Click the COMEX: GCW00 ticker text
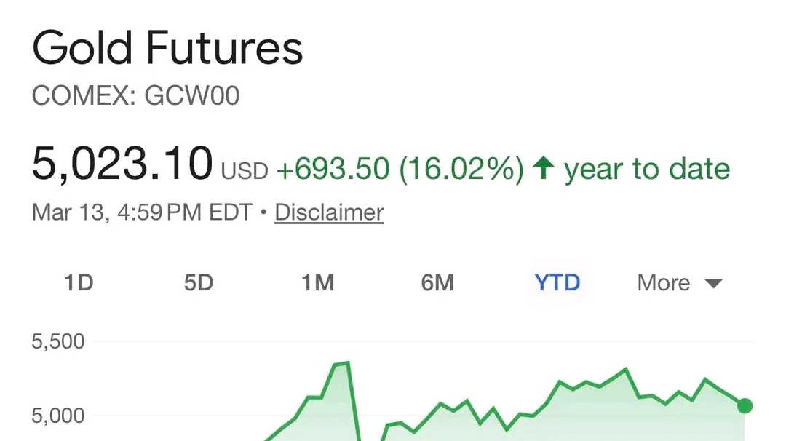The width and height of the screenshot is (786, 441). [x=136, y=95]
